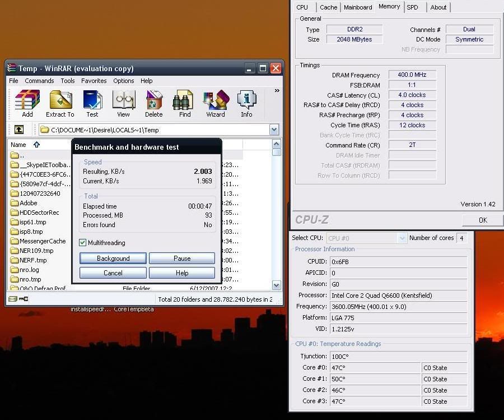Expand the WinRAR address path dropdown
The width and height of the screenshot is (504, 420).
pos(274,130)
